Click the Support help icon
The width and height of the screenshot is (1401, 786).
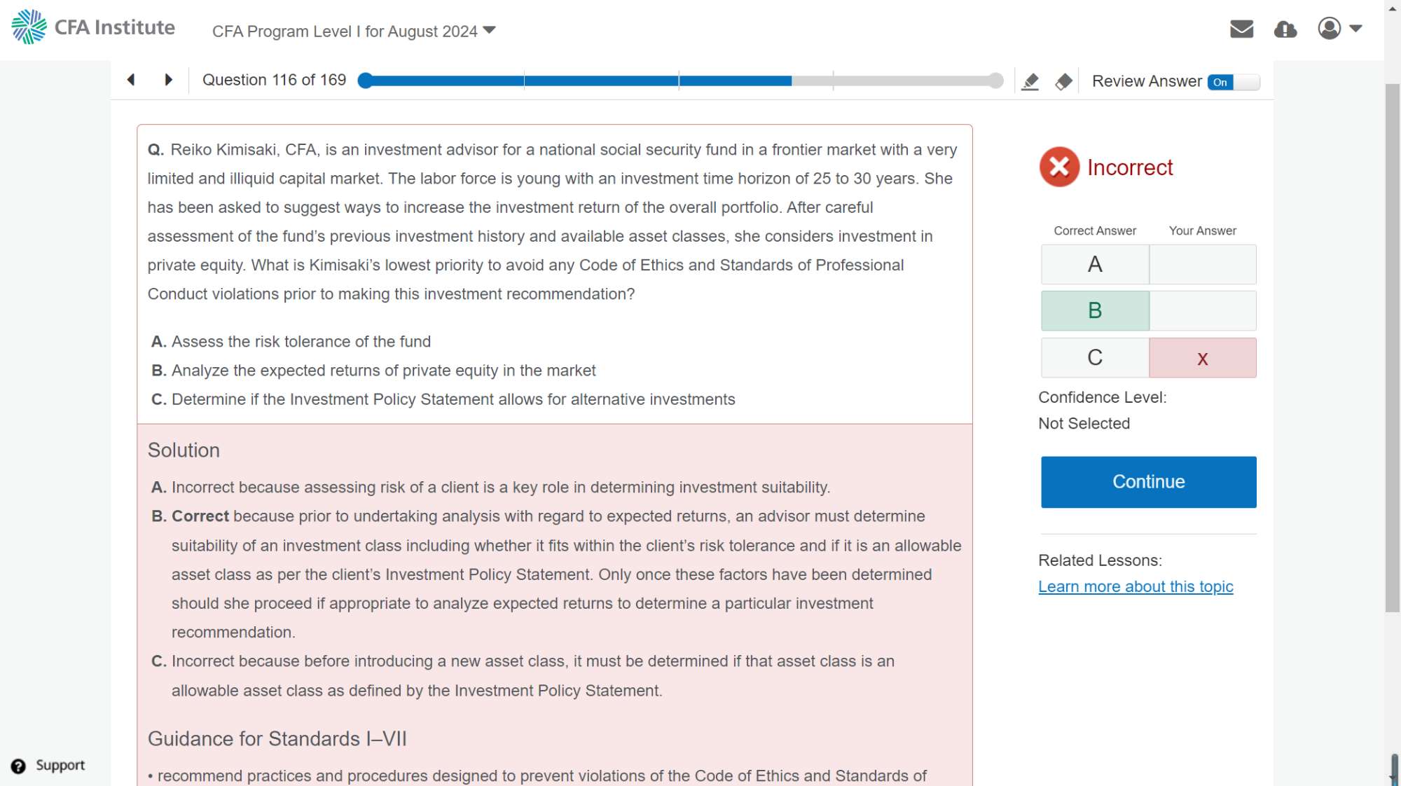point(19,766)
